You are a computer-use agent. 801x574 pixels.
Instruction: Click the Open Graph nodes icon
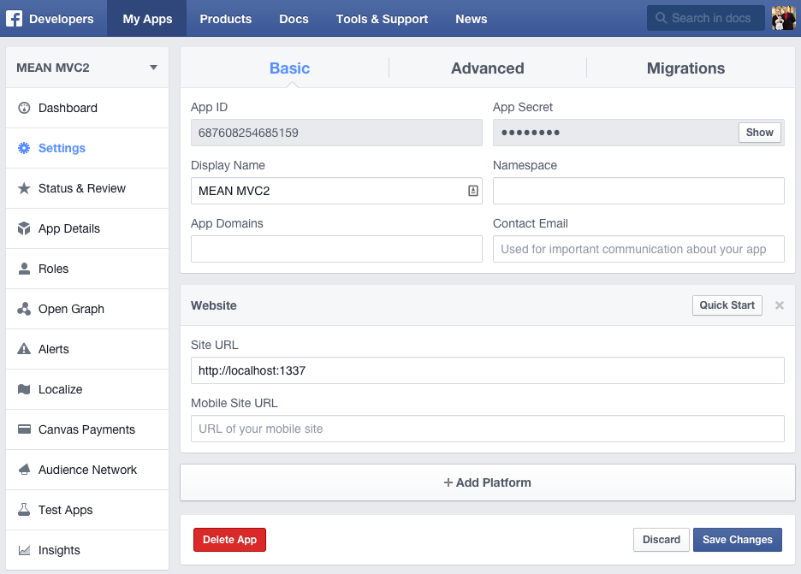point(24,309)
